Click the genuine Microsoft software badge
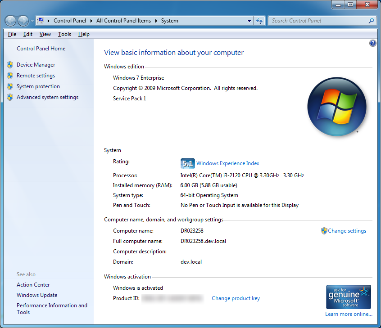Screen dimensions: 381x328 pos(349,297)
